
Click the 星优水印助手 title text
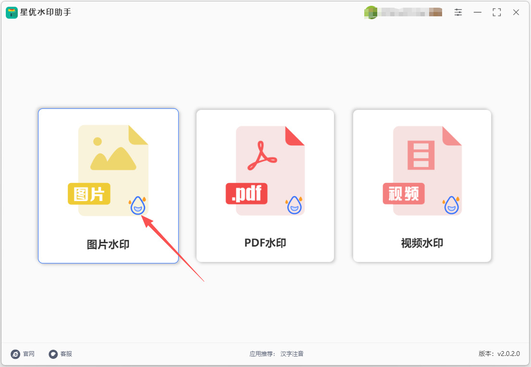46,12
